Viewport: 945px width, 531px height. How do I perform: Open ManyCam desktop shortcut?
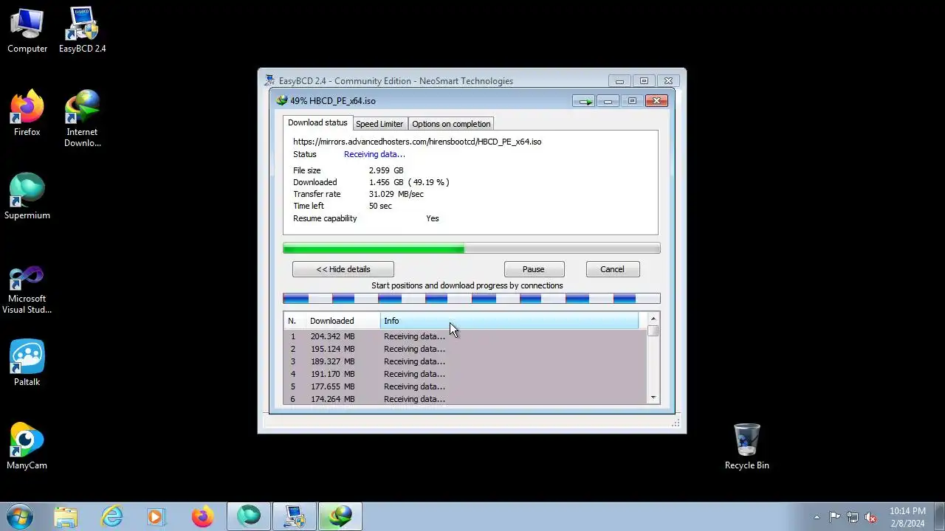pos(27,446)
